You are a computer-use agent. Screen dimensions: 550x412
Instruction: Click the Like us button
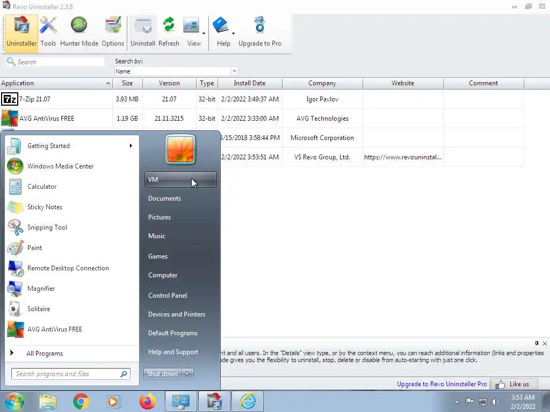coord(513,384)
